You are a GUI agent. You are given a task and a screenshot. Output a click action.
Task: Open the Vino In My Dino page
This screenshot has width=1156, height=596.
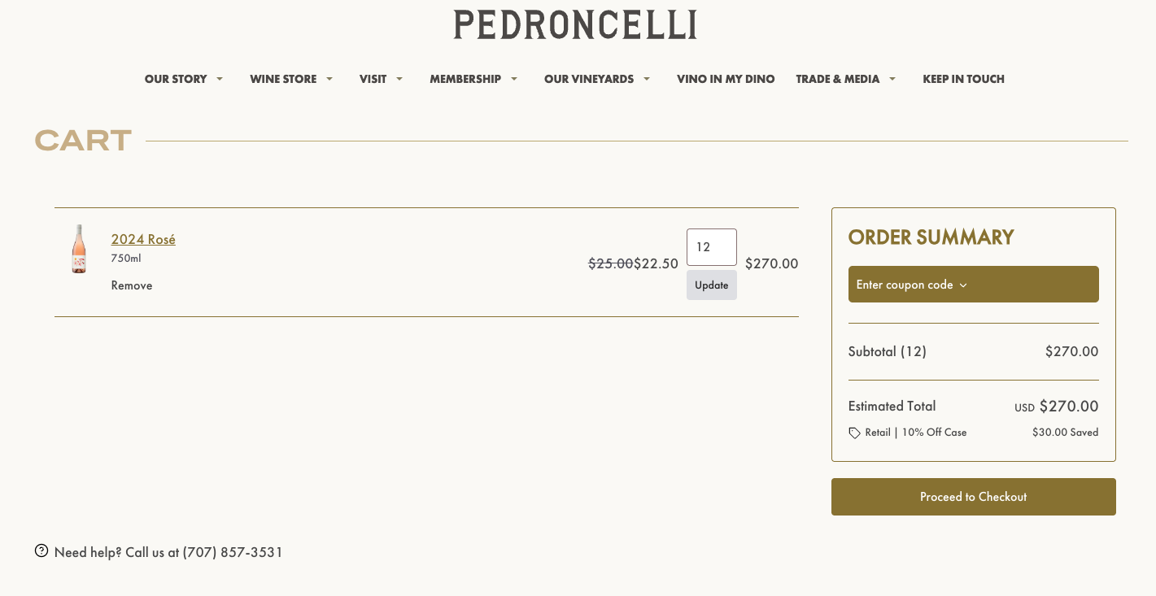pos(726,79)
